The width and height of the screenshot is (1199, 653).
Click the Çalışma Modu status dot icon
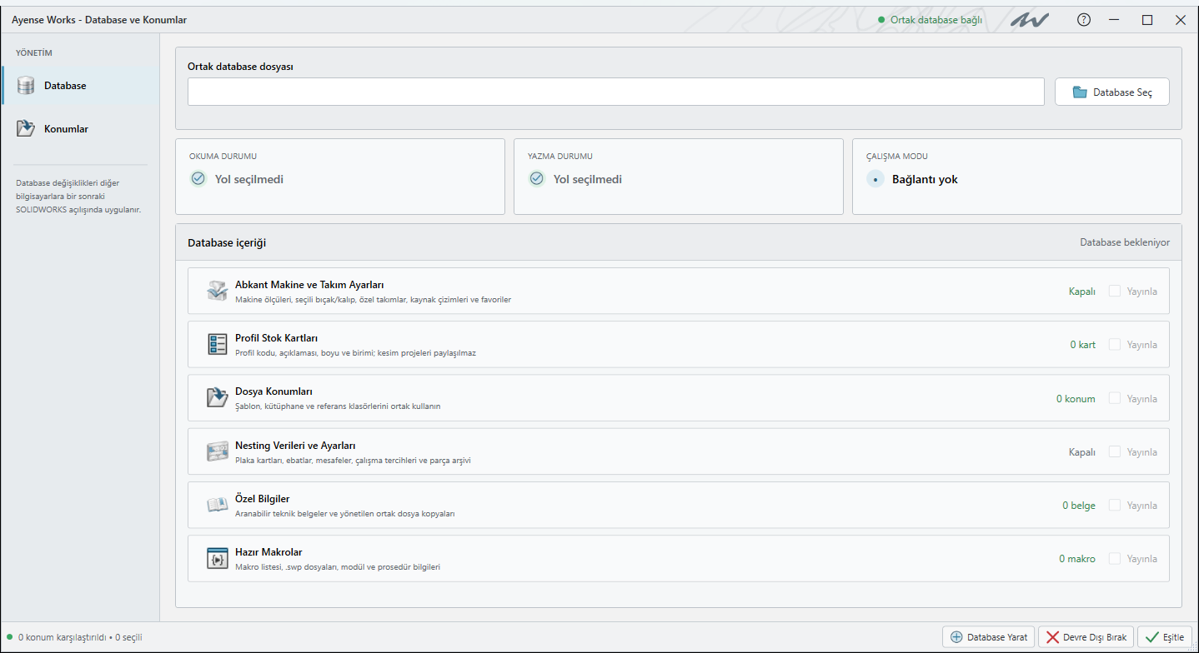coord(875,179)
